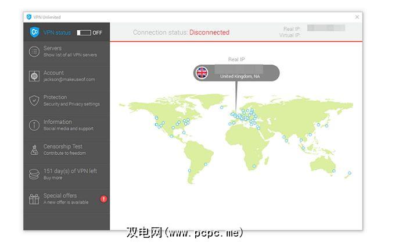
Task: Toggle the VPN status switch on
Action: (x=84, y=33)
